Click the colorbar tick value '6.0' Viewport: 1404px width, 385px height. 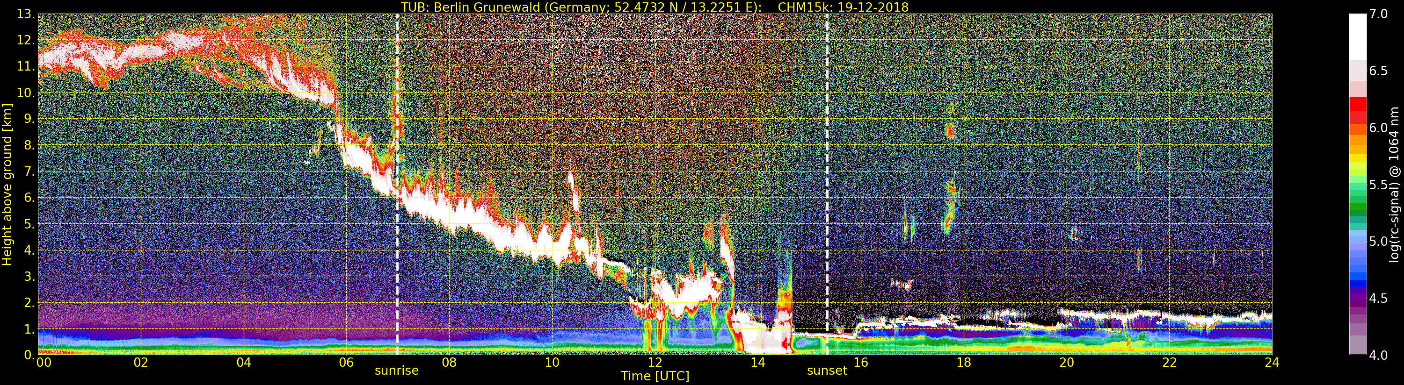(x=1378, y=128)
